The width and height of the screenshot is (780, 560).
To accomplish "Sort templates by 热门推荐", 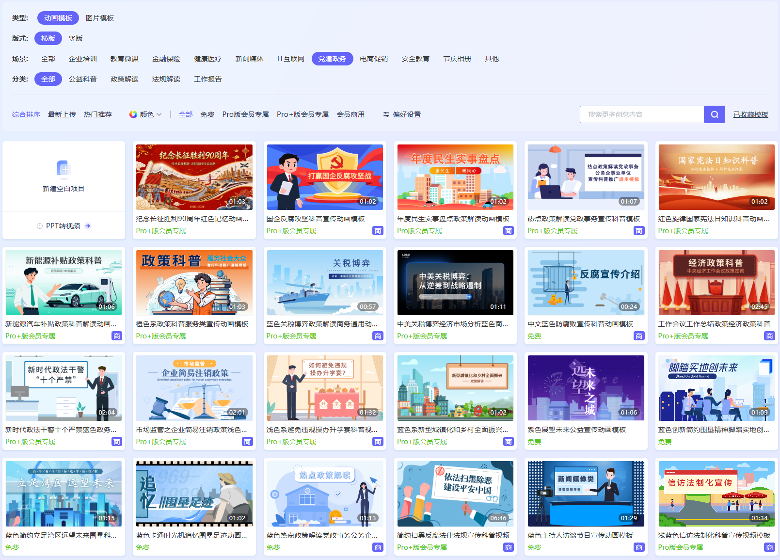I will [x=98, y=114].
